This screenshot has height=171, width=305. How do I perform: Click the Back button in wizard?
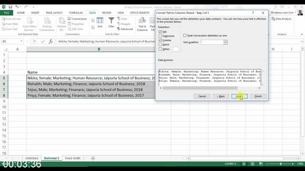221,96
